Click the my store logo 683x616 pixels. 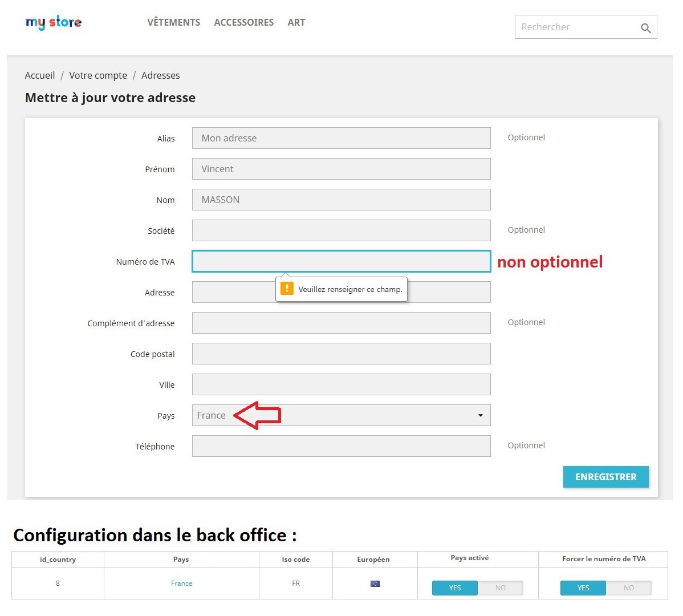pyautogui.click(x=54, y=23)
